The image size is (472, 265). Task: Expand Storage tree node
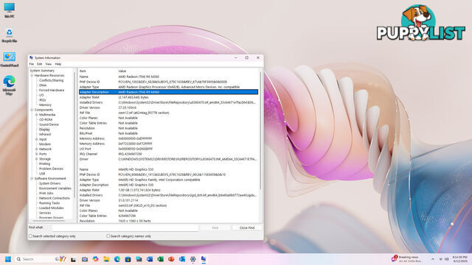[x=37, y=159]
